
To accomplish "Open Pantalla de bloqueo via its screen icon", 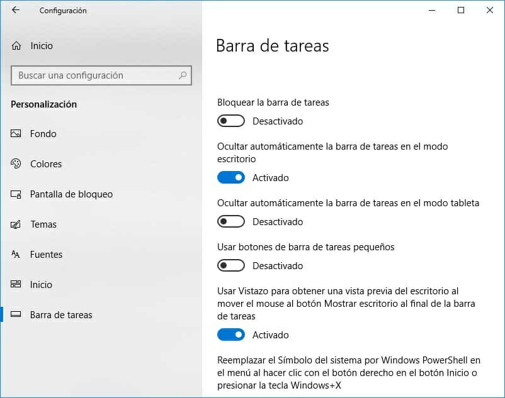I will (15, 194).
